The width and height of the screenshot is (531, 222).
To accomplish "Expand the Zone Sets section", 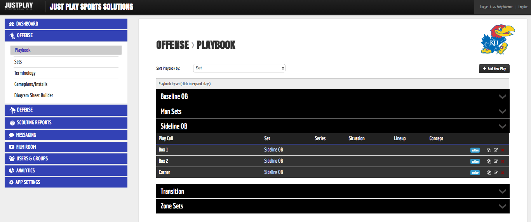I will 332,206.
